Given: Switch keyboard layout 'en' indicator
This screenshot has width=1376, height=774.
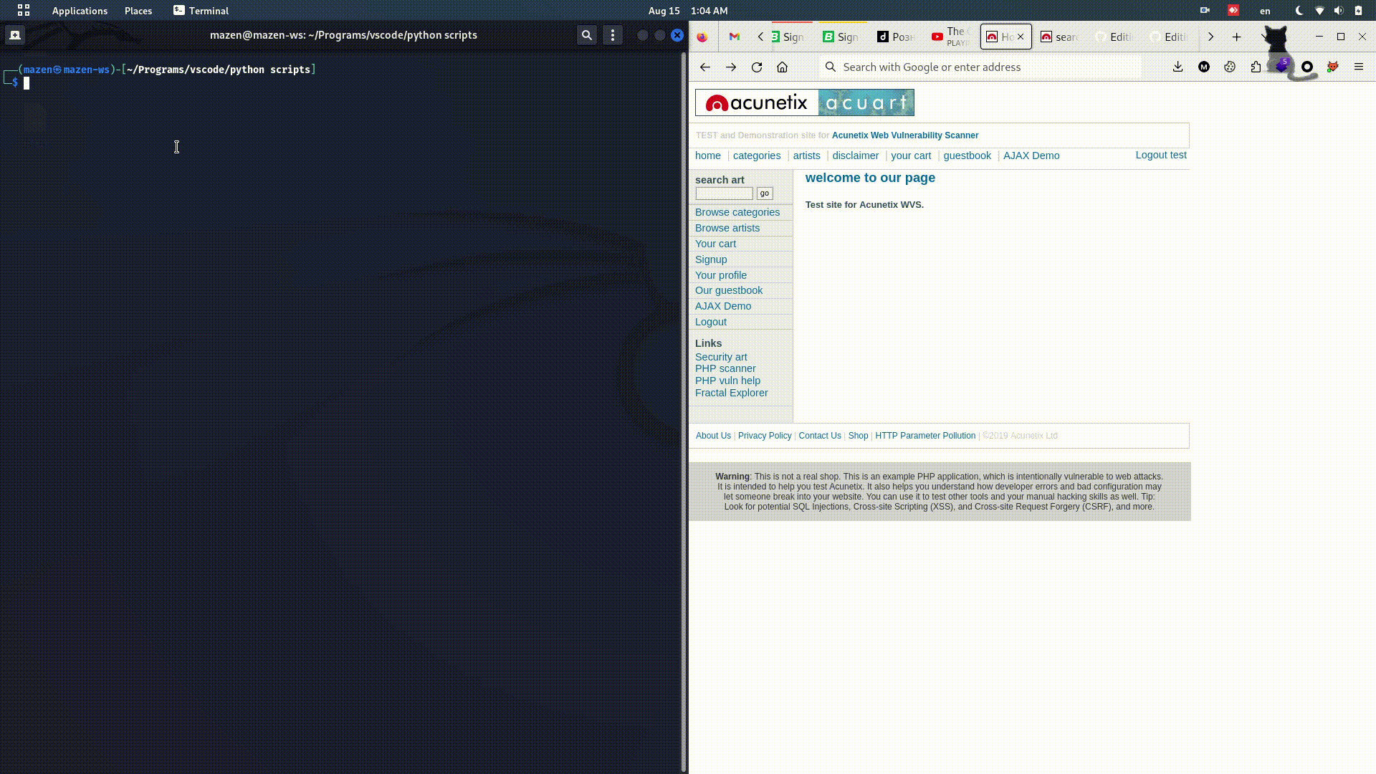Looking at the screenshot, I should (x=1265, y=11).
